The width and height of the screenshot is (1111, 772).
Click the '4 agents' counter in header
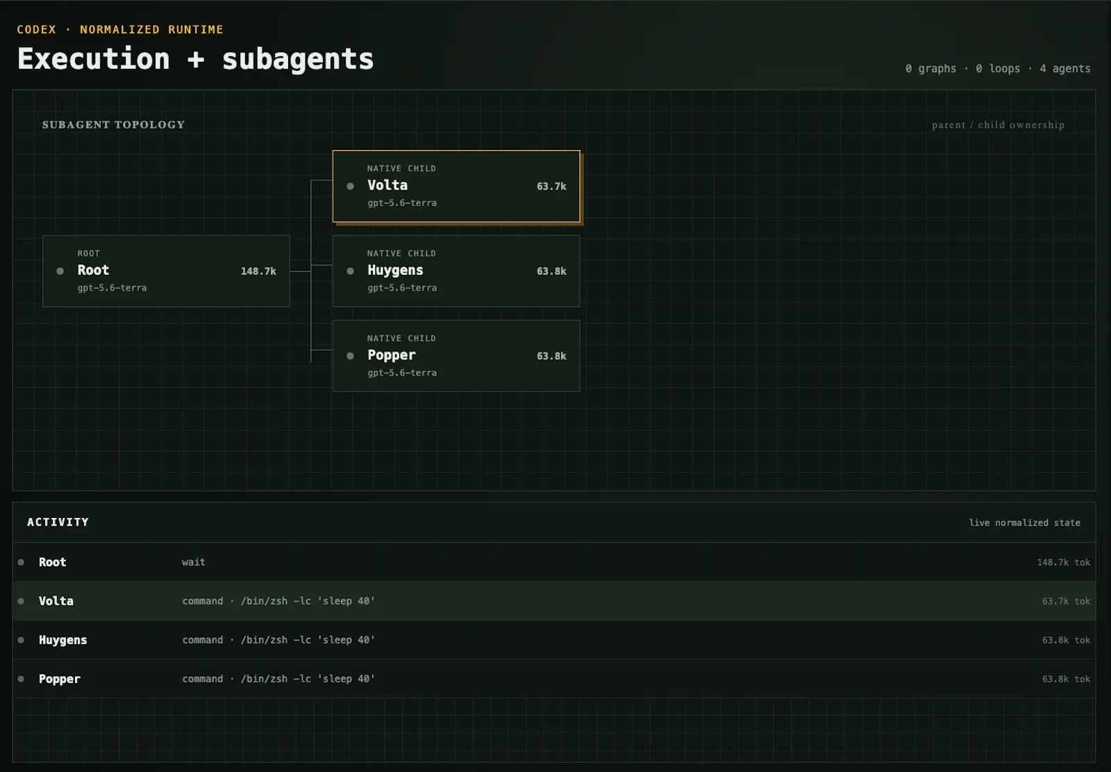click(1064, 69)
